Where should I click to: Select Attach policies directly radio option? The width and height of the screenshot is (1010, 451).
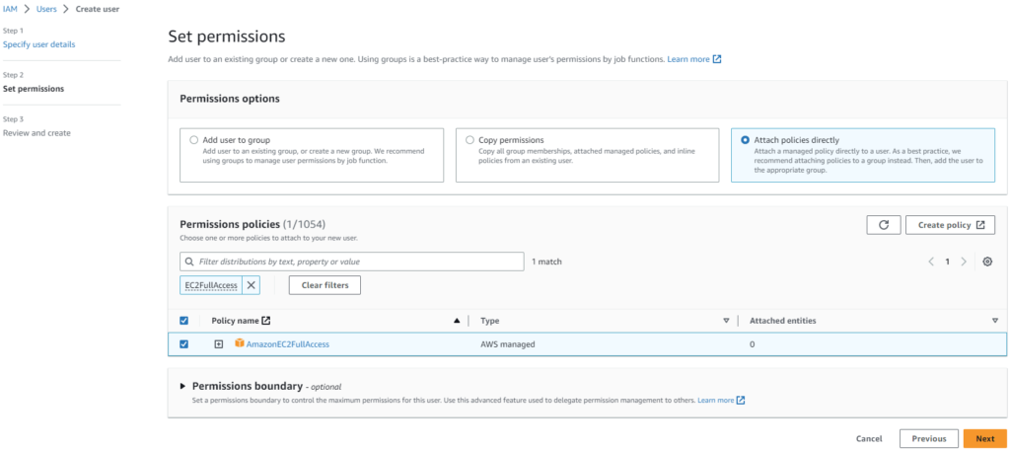tap(746, 139)
